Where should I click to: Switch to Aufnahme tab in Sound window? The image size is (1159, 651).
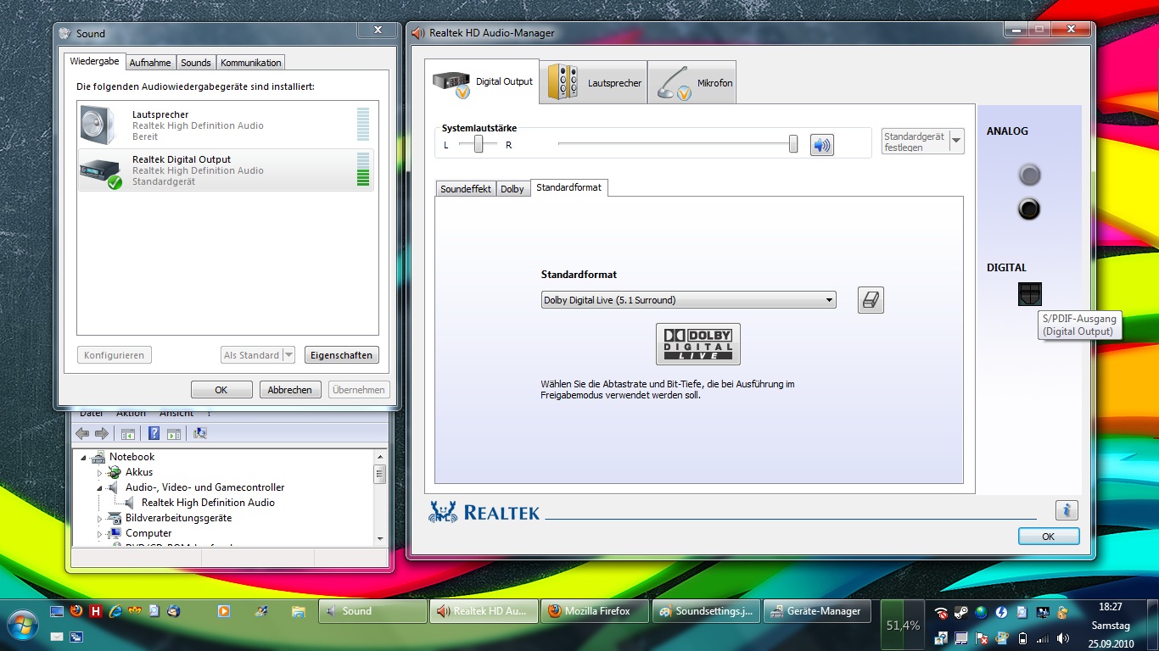coord(151,63)
